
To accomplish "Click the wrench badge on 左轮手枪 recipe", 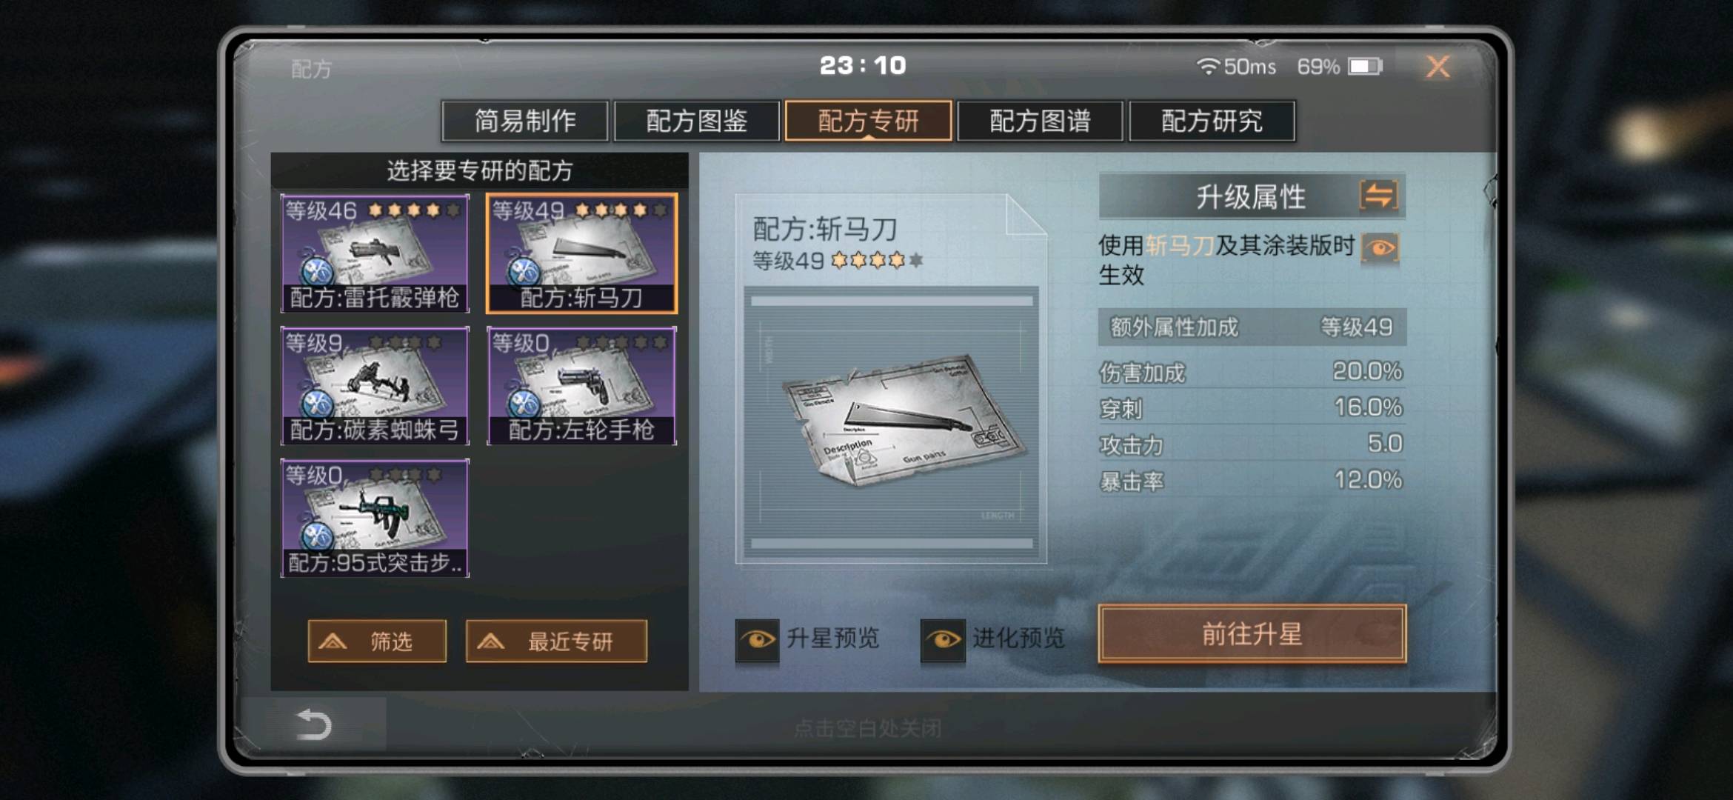I will pyautogui.click(x=524, y=404).
